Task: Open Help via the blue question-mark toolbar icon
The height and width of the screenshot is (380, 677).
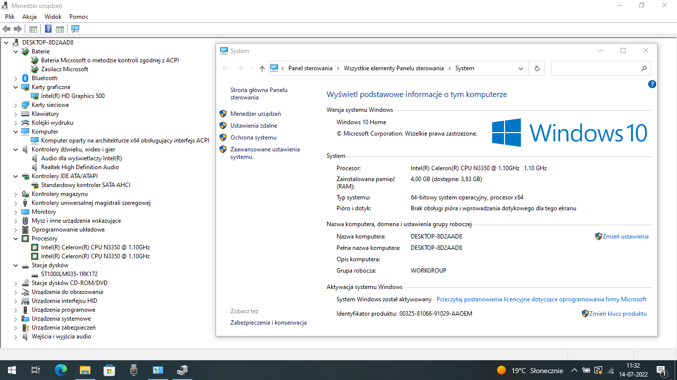Action: pyautogui.click(x=49, y=29)
